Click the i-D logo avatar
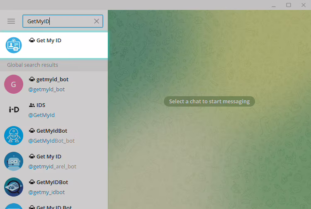The image size is (311, 209). coord(13,110)
